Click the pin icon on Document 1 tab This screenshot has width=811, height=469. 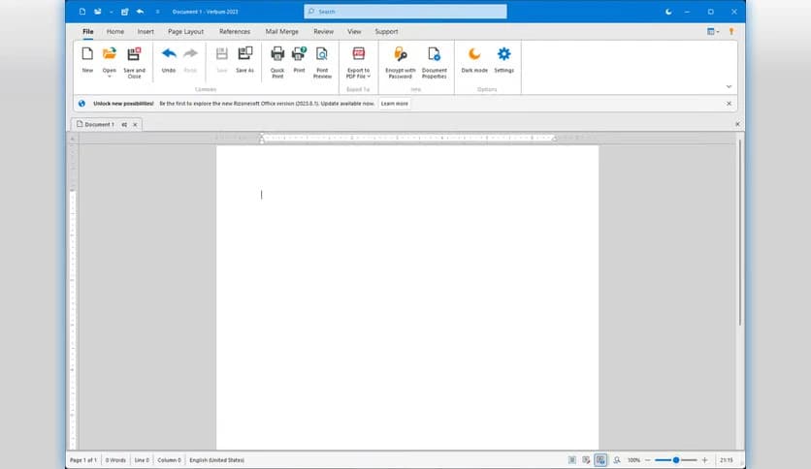click(124, 124)
